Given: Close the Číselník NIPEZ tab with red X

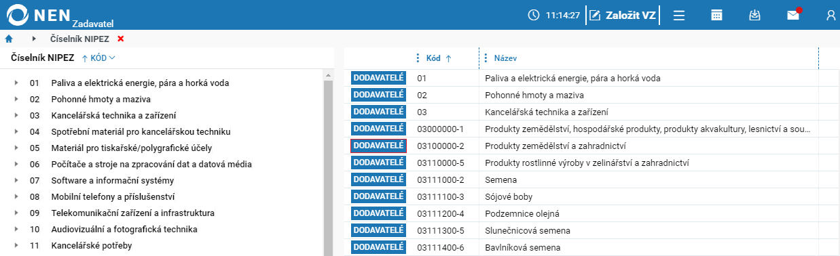Looking at the screenshot, I should point(121,39).
